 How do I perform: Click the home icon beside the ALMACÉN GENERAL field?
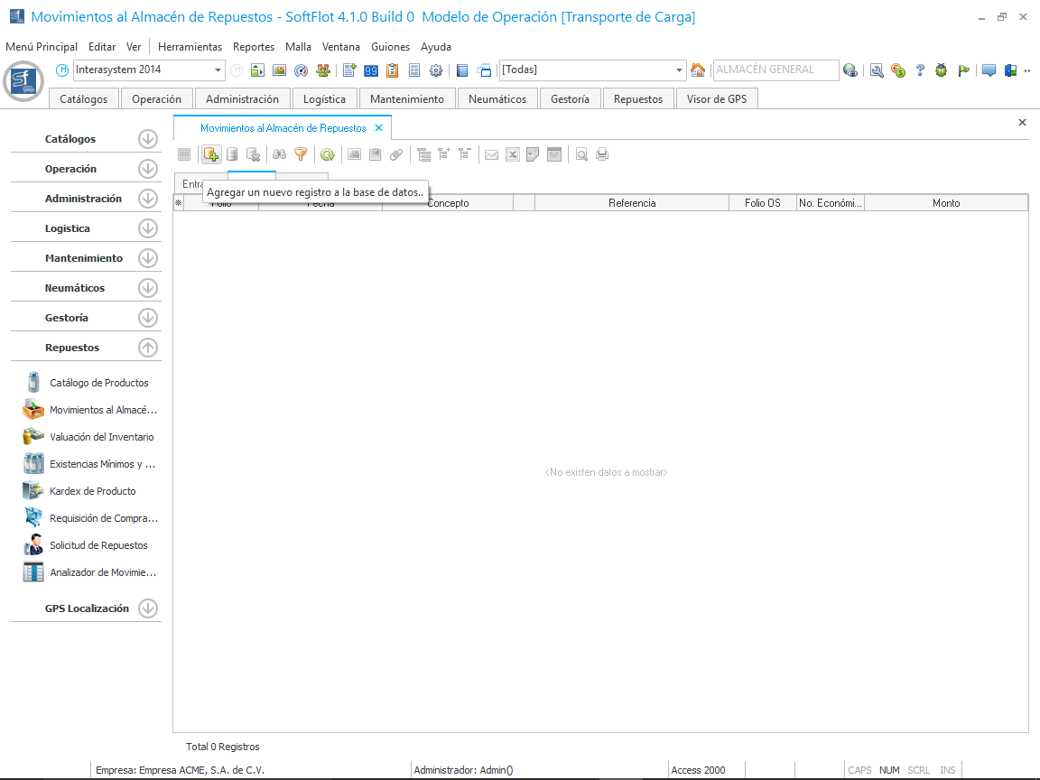[698, 70]
